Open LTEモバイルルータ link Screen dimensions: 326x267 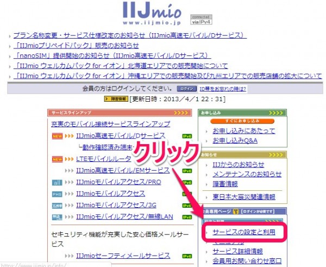click(104, 159)
